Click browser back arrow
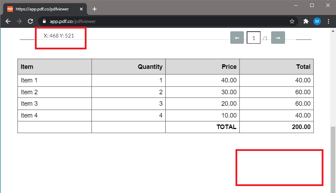Image resolution: width=336 pixels, height=193 pixels. tap(8, 21)
